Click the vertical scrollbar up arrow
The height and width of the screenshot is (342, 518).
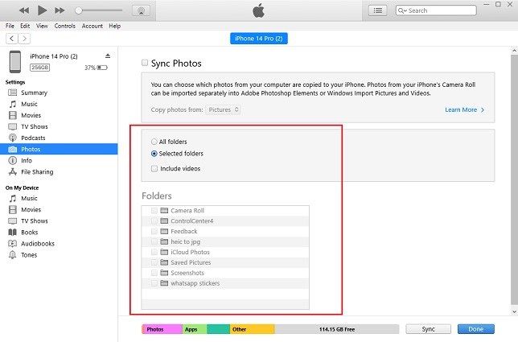point(514,51)
